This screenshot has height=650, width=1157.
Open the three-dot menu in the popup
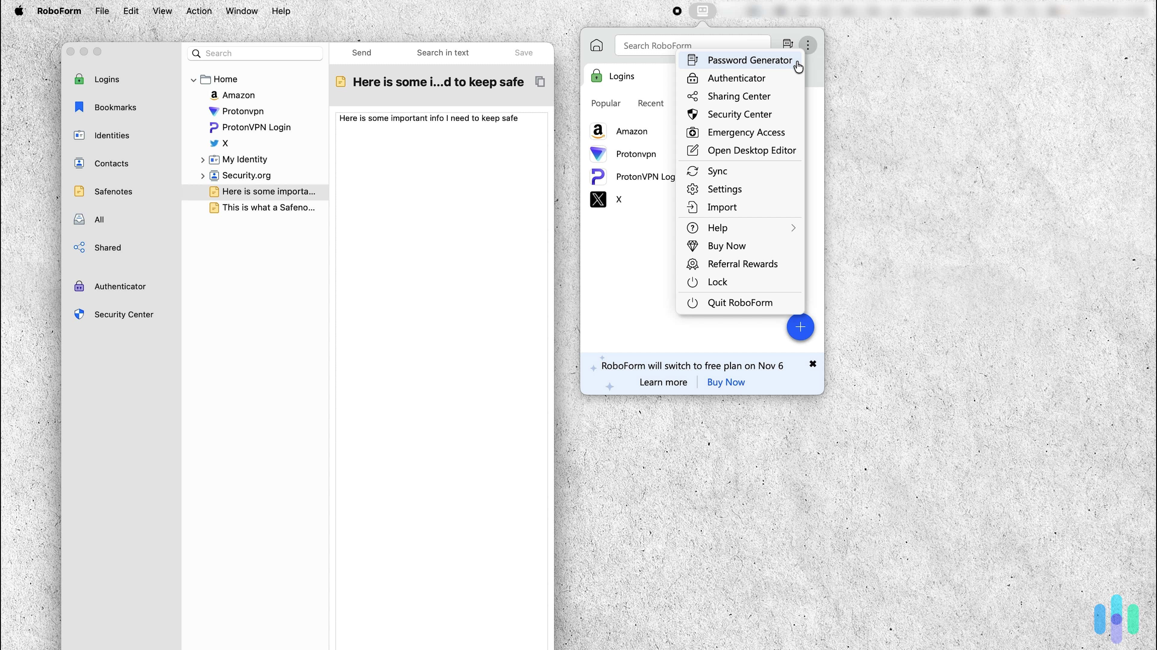tap(808, 45)
